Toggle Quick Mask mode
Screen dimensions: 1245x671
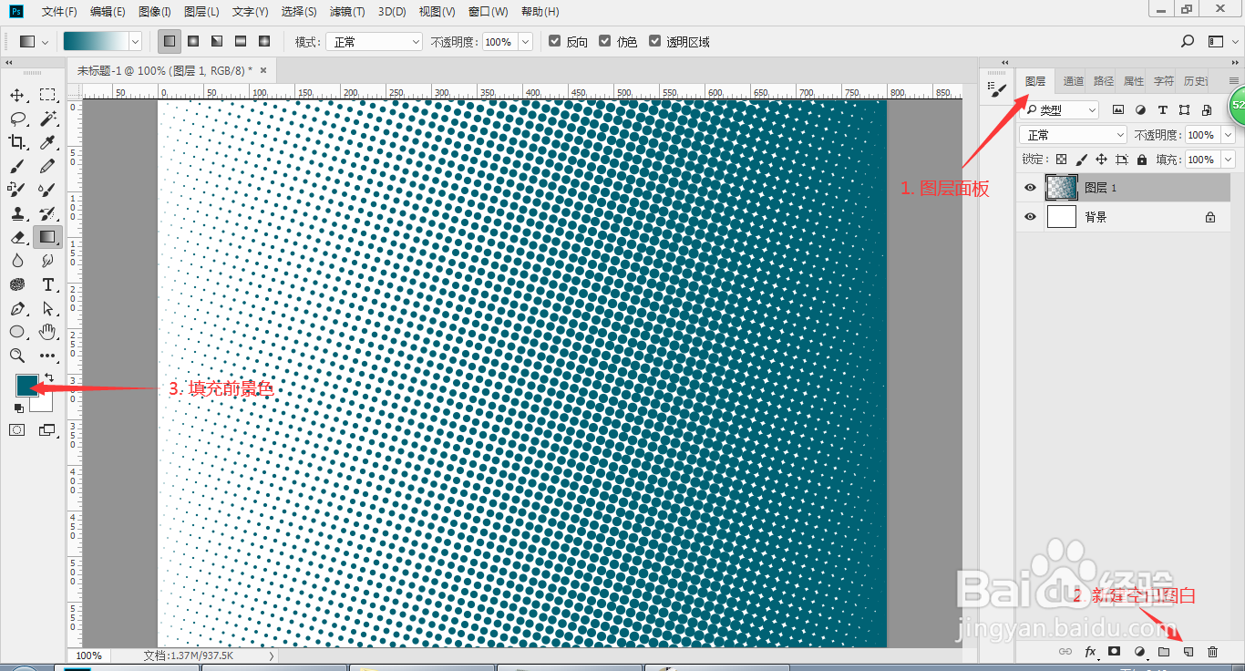click(17, 429)
